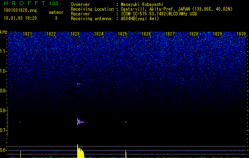Click the 0.6 kHz axis label
This screenshot has width=249, height=158.
coord(3,150)
